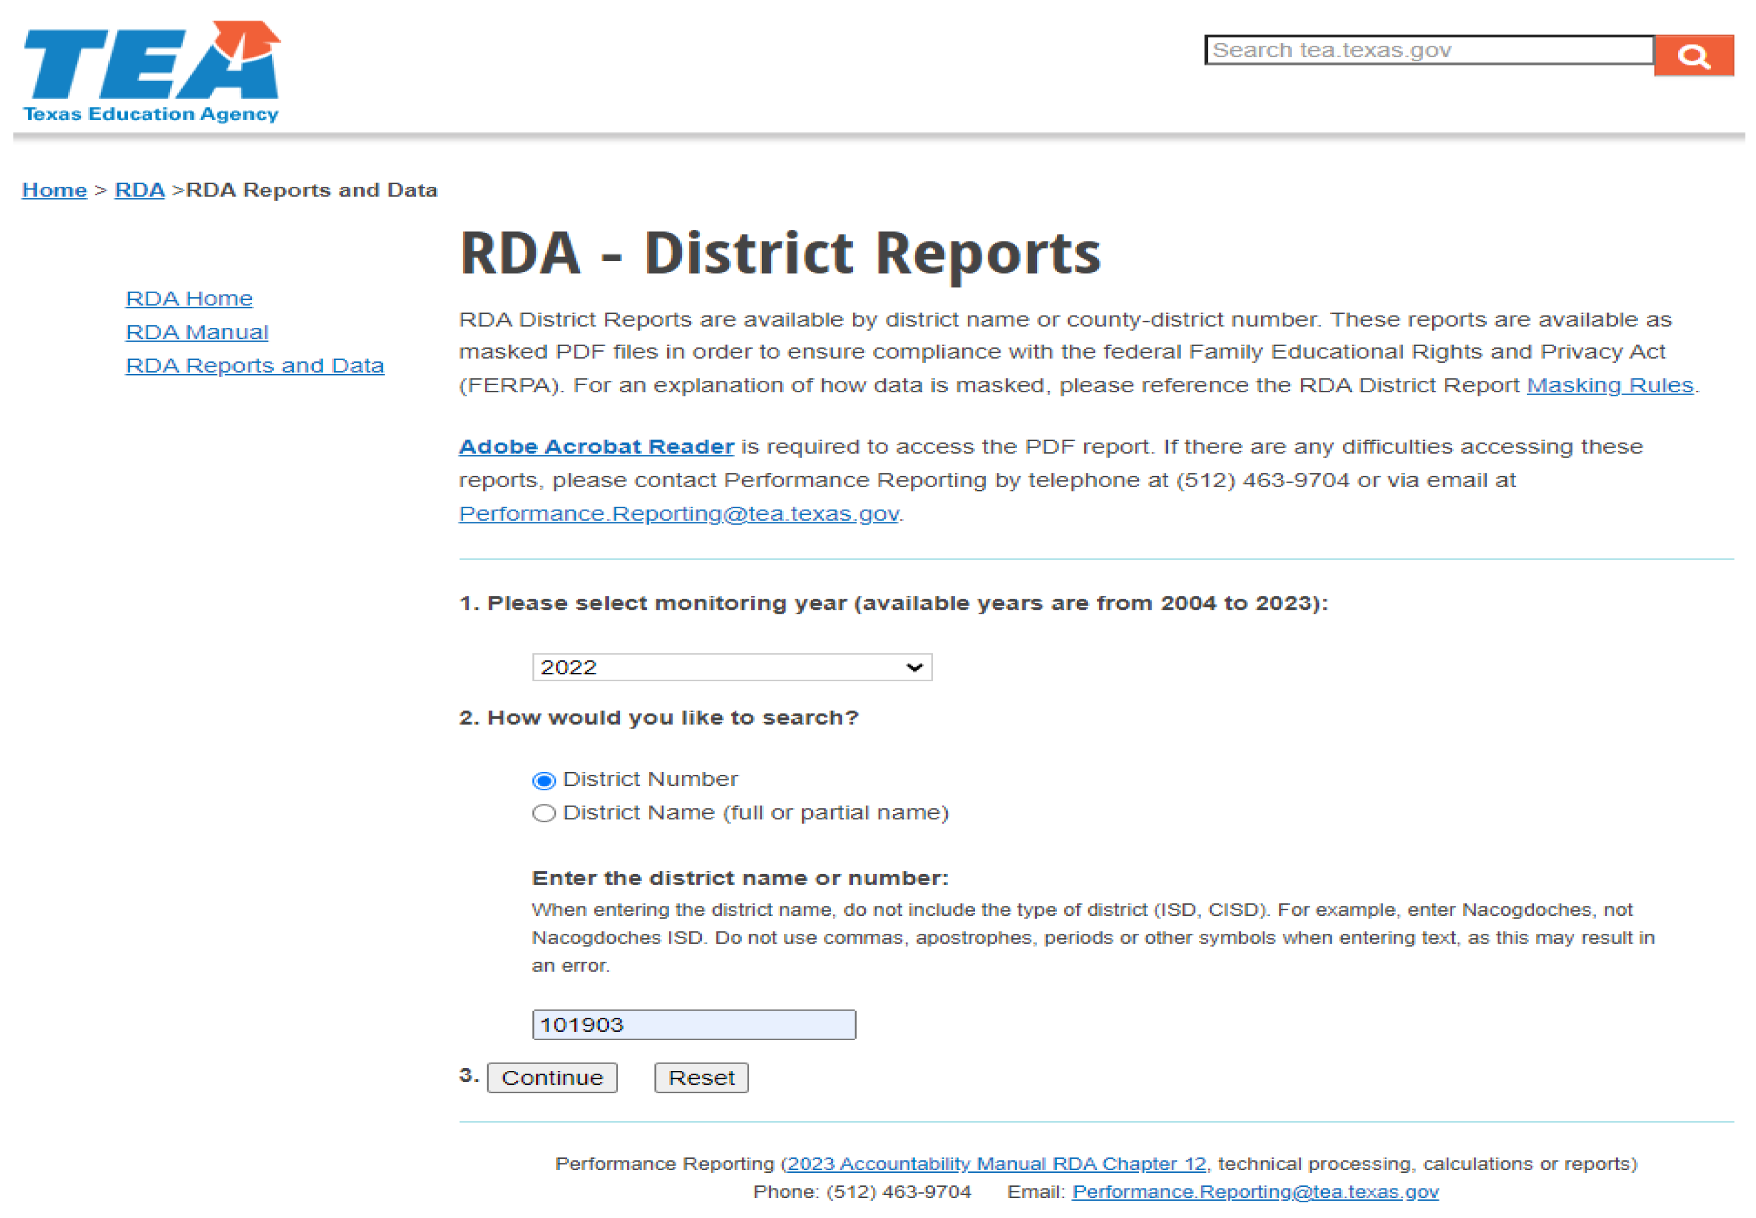Open 2023 Accountability Manual RDA Chapter 12
1756x1218 pixels.
(996, 1164)
